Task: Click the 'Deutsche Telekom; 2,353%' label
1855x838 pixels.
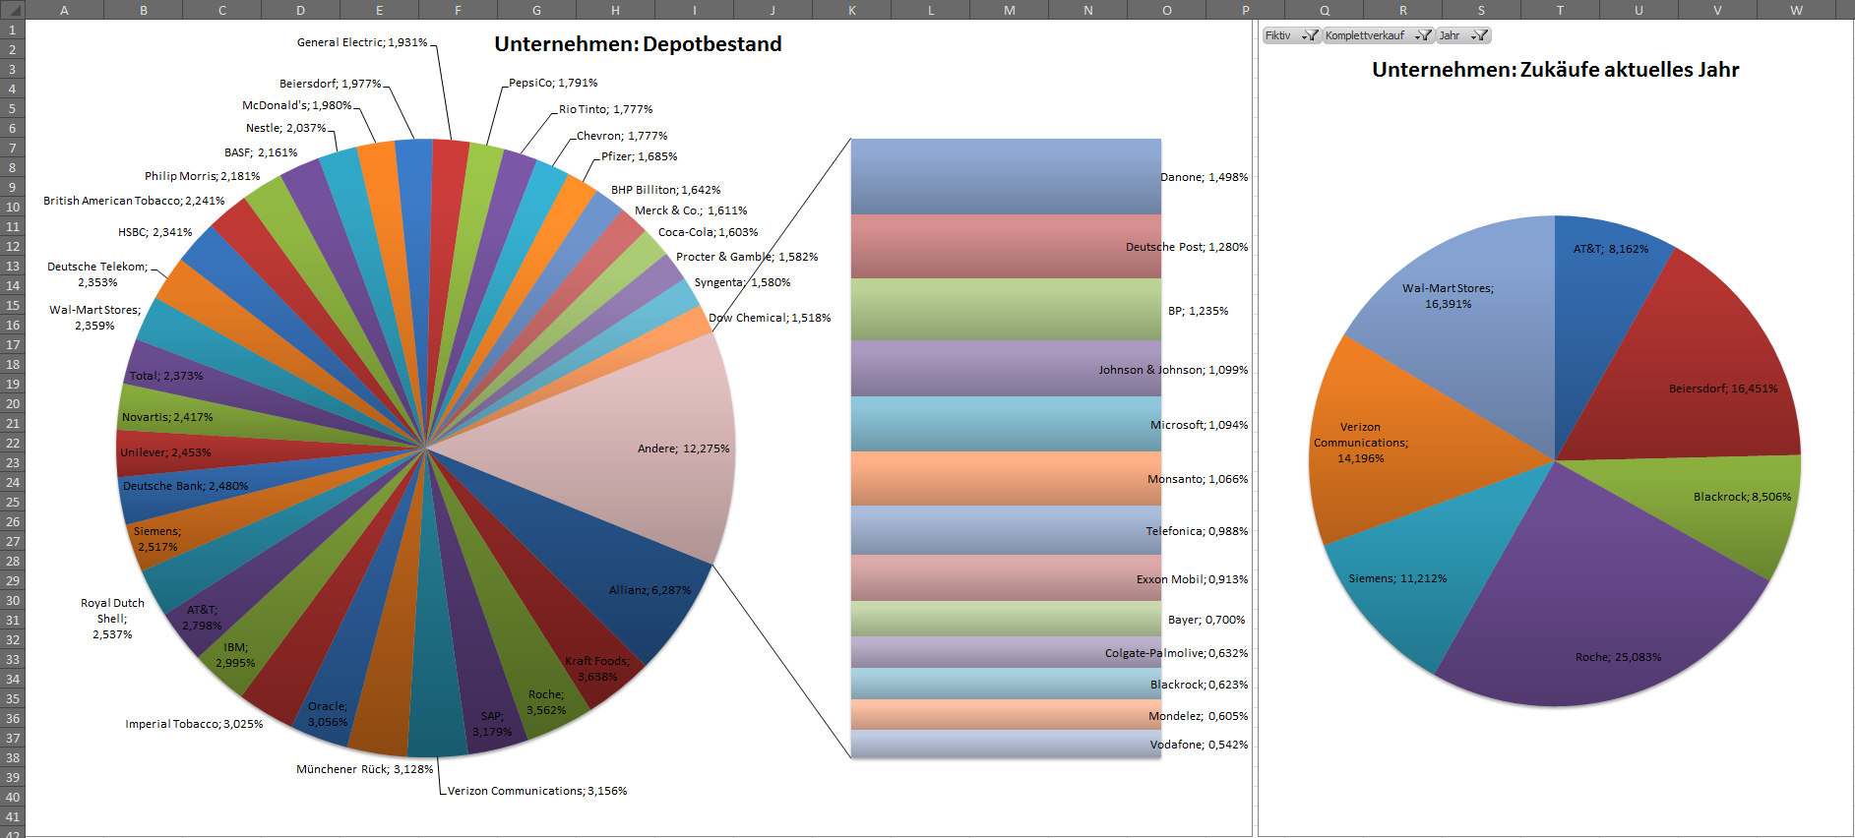Action: (97, 274)
